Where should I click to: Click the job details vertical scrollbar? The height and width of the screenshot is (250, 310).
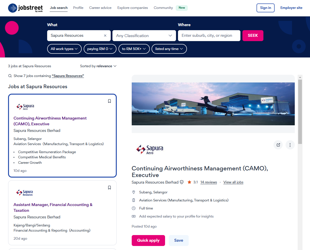[x=300, y=112]
